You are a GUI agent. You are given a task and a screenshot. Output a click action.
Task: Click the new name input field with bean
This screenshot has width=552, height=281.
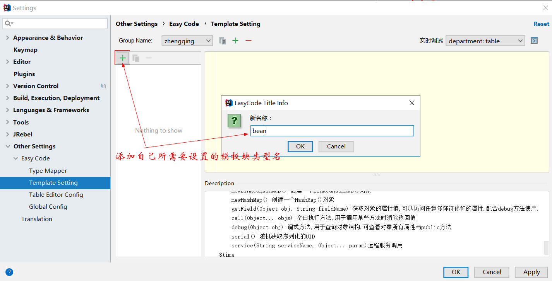(332, 131)
